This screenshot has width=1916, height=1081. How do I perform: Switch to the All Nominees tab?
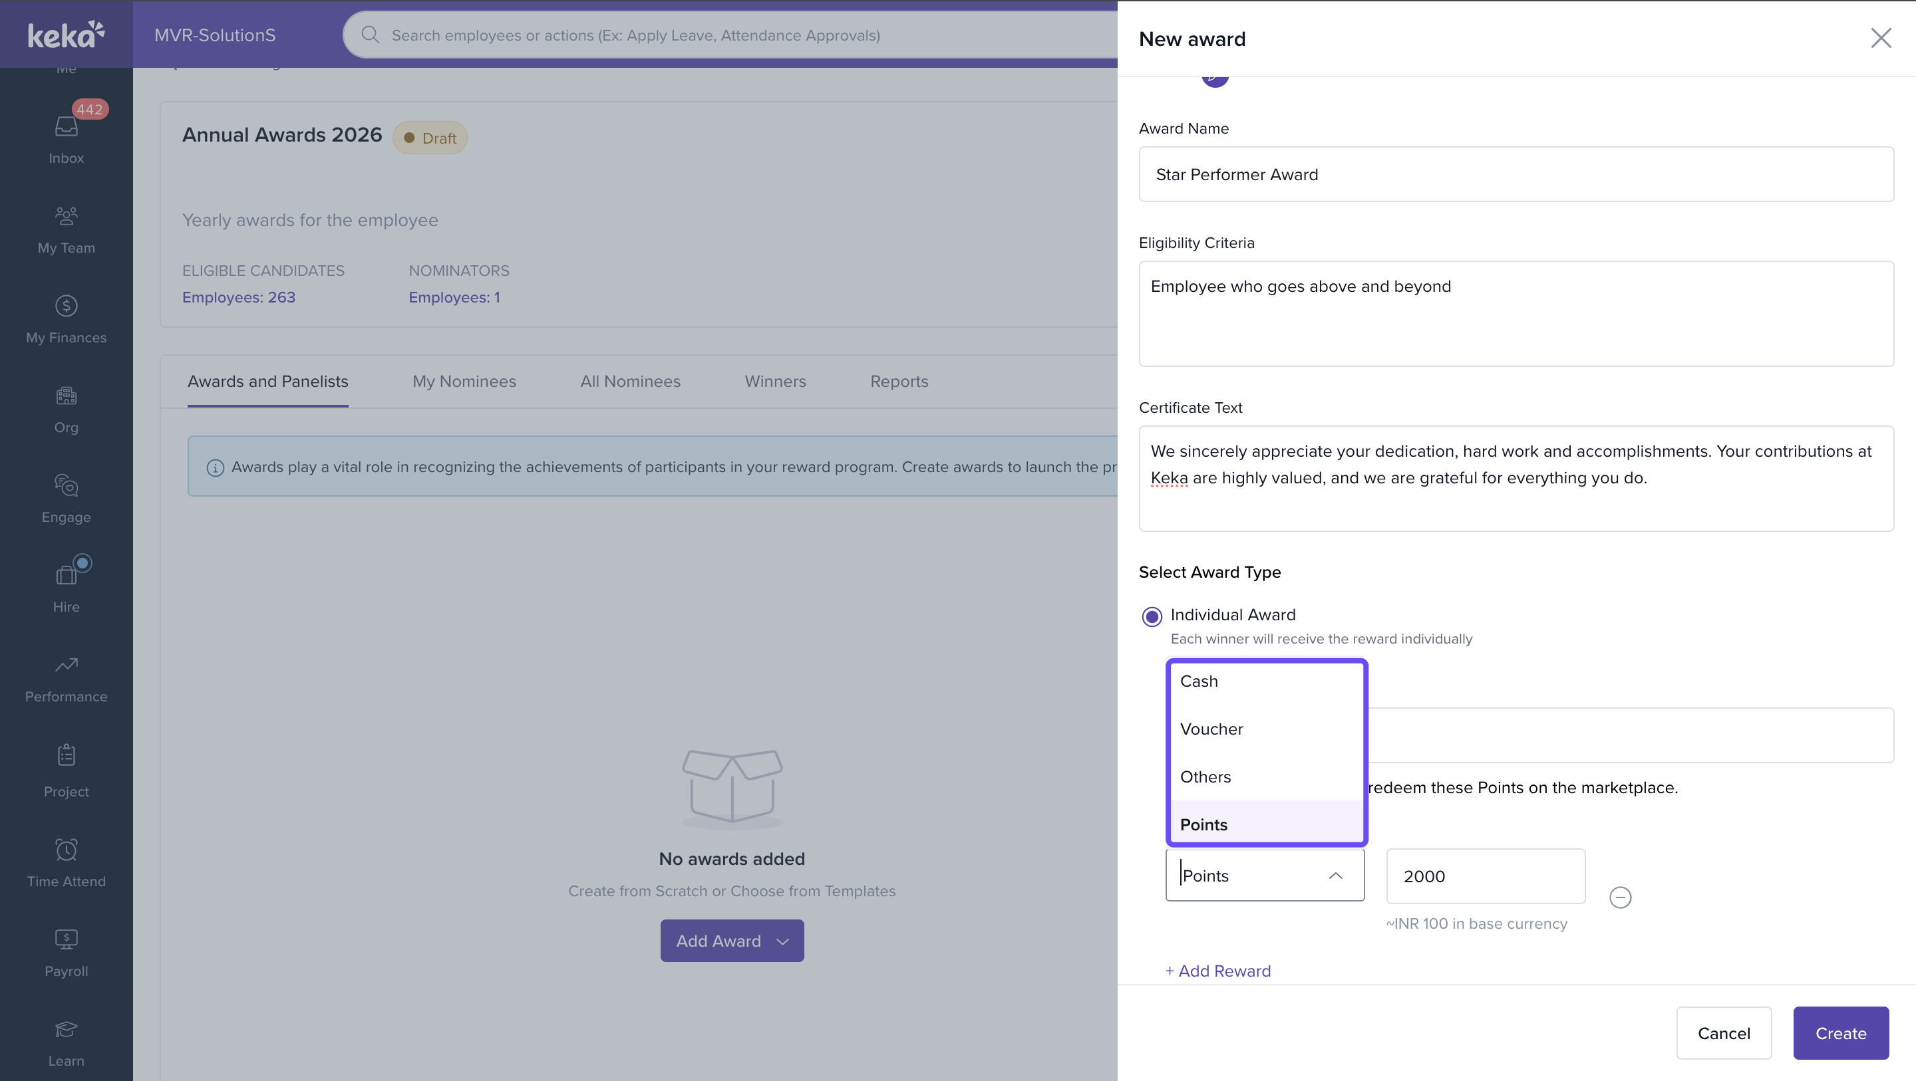(629, 382)
